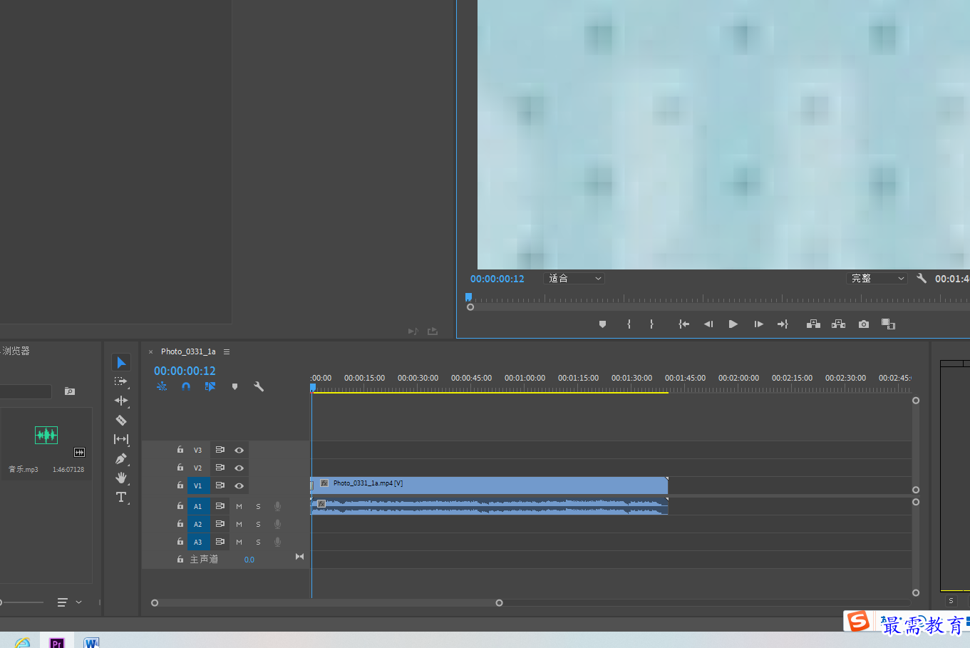Screen dimensions: 970x648
Task: Click the browser search folder icon
Action: tap(69, 391)
